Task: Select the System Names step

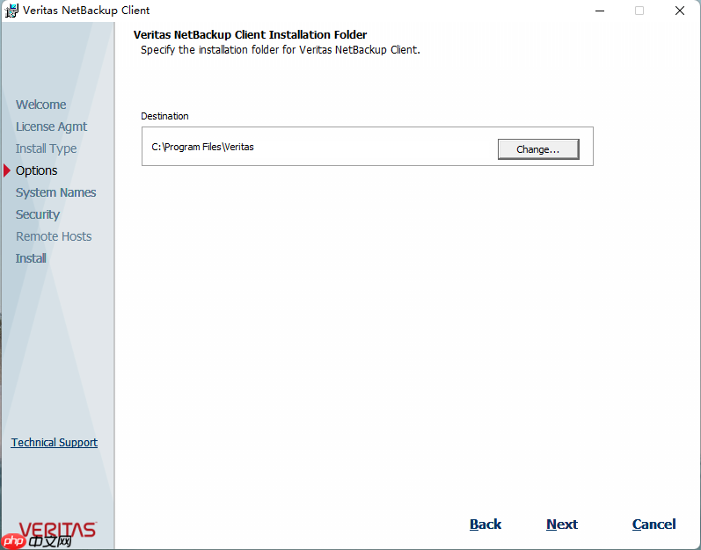Action: (56, 192)
